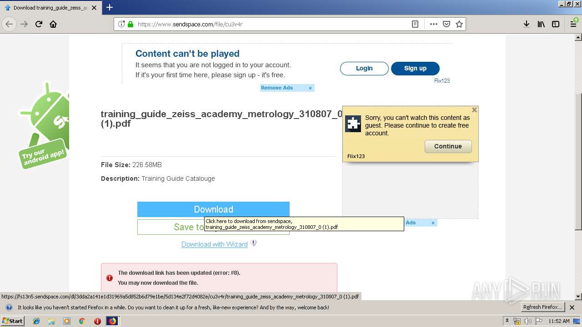Image resolution: width=582 pixels, height=327 pixels.
Task: Click the File Size 226.58MB text
Action: (x=131, y=165)
